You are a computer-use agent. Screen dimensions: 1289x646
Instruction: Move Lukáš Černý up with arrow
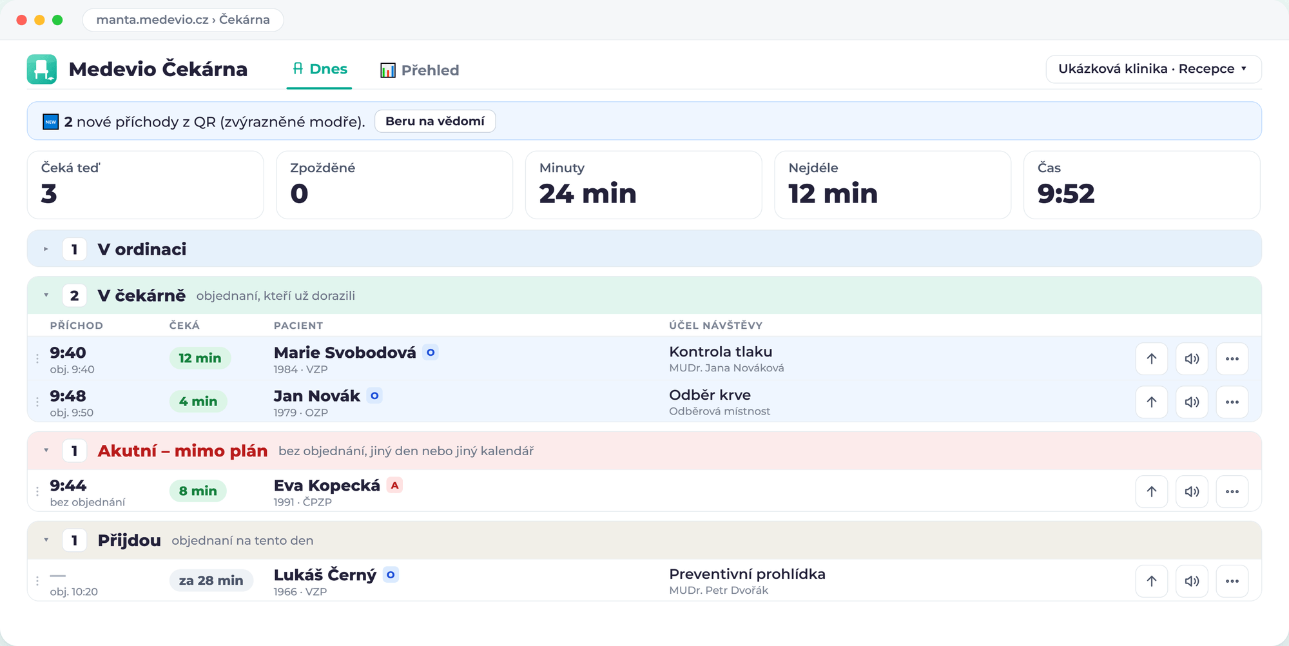(x=1152, y=582)
